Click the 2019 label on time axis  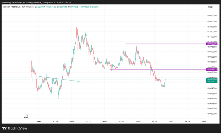coord(39,121)
